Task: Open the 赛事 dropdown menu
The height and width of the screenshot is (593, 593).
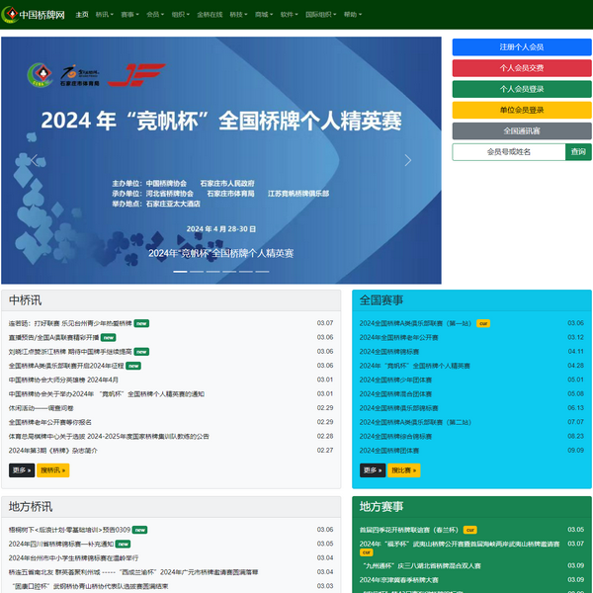Action: 129,15
